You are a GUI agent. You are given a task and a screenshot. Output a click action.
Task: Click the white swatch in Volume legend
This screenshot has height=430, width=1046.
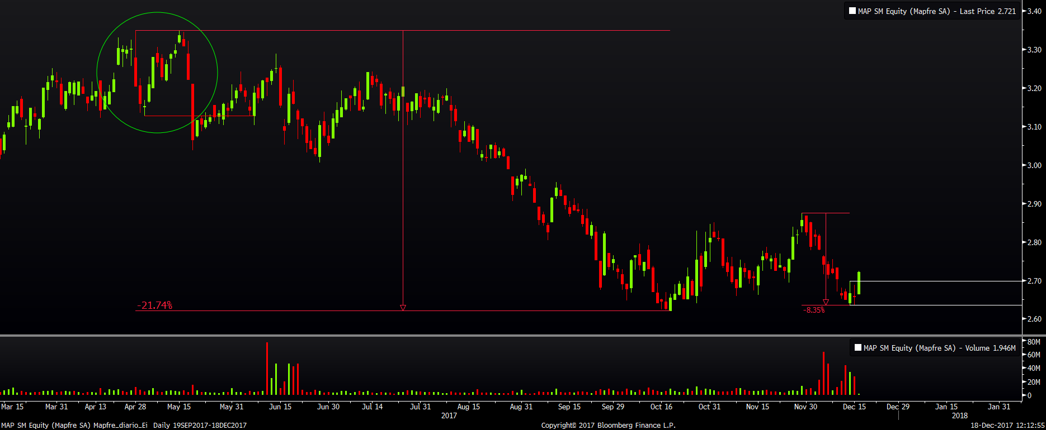tap(858, 347)
